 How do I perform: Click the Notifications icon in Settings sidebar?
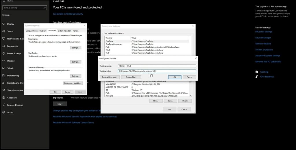click(x=3, y=39)
